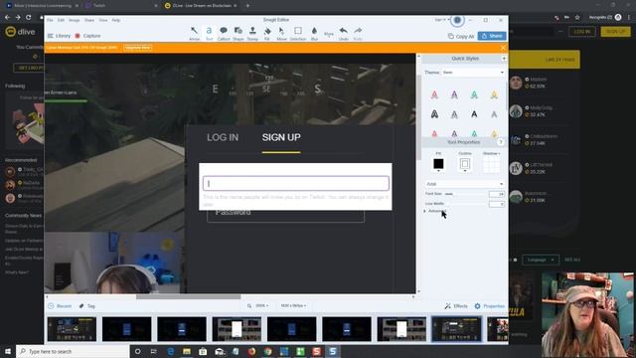This screenshot has width=636, height=358.
Task: Expand the Advanced properties section
Action: pos(434,211)
